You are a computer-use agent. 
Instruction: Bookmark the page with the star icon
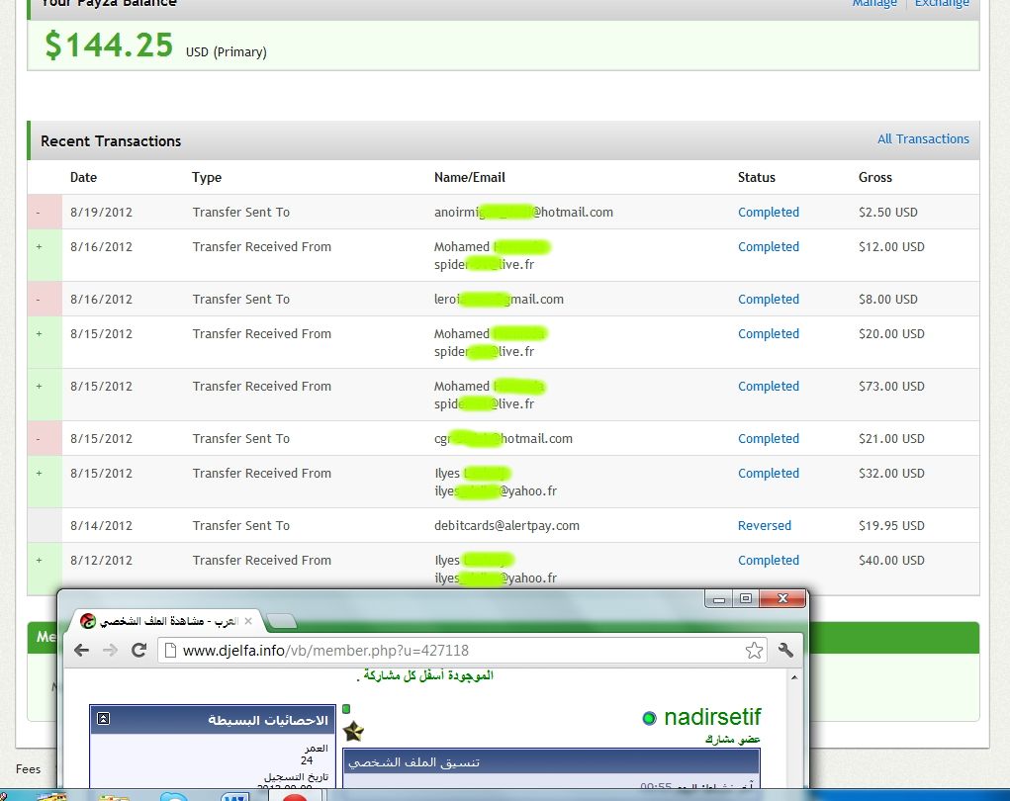pos(754,651)
